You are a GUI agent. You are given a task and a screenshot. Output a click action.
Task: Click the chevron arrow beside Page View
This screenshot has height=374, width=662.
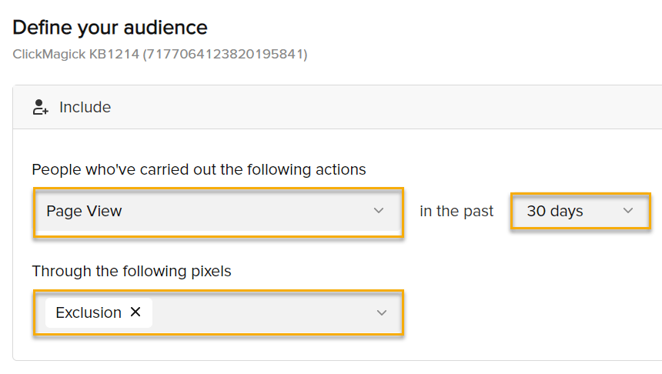(378, 211)
